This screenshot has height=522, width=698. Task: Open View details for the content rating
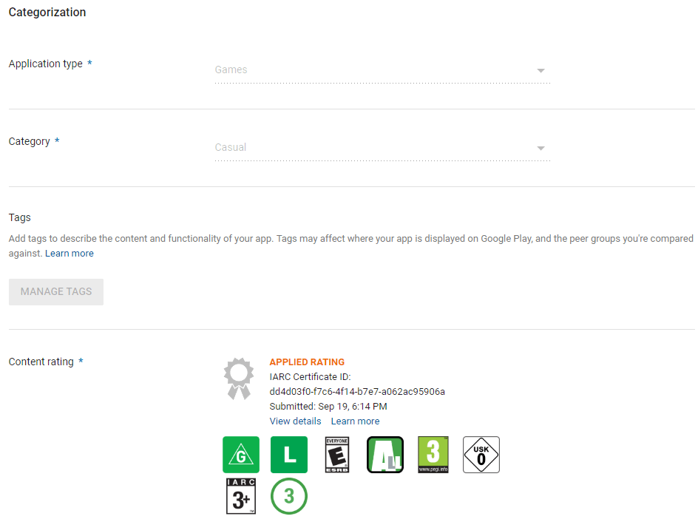point(295,421)
